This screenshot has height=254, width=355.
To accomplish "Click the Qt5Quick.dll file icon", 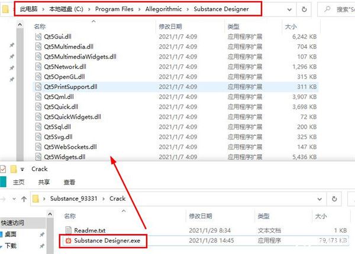I will tap(38, 107).
